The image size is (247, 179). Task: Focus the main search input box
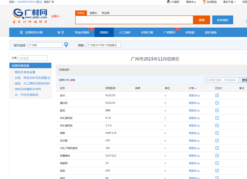pyautogui.click(x=134, y=20)
